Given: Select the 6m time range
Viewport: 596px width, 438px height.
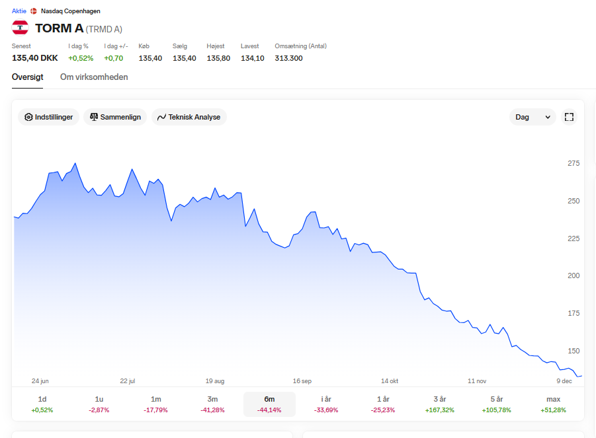Looking at the screenshot, I should pos(269,404).
